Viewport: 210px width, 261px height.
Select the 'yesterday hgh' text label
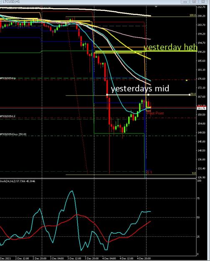click(171, 47)
